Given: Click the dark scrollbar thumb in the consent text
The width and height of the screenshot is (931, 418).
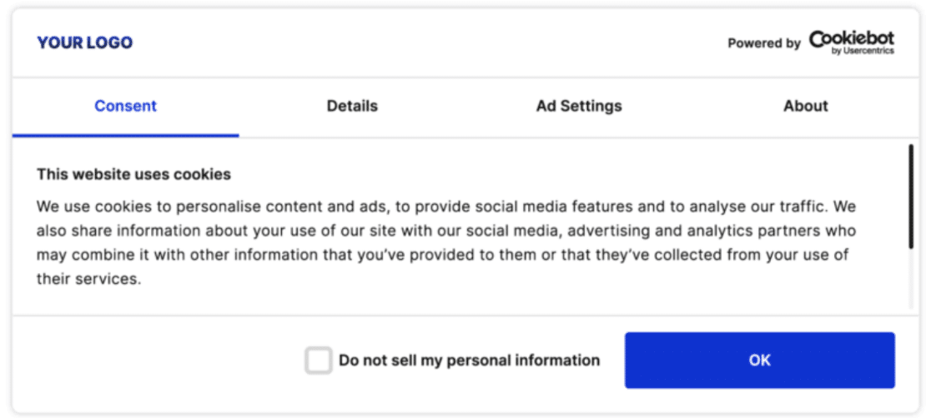Looking at the screenshot, I should (910, 196).
